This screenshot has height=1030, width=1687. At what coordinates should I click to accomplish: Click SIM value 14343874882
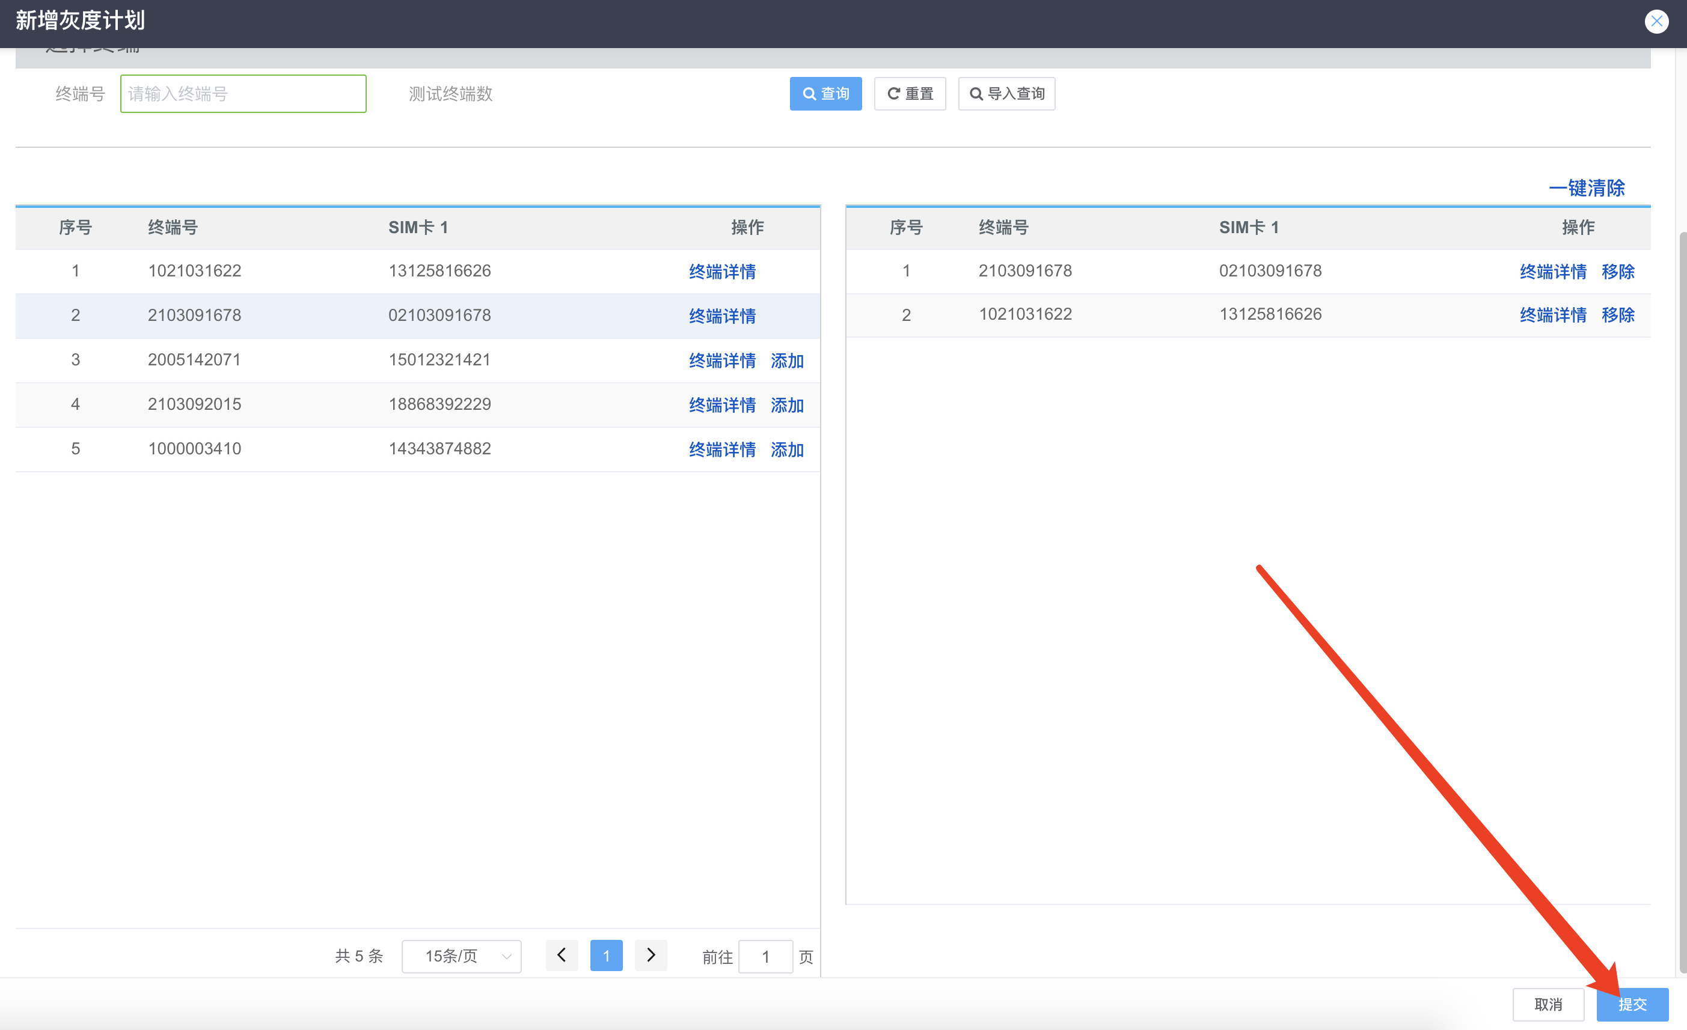point(439,449)
